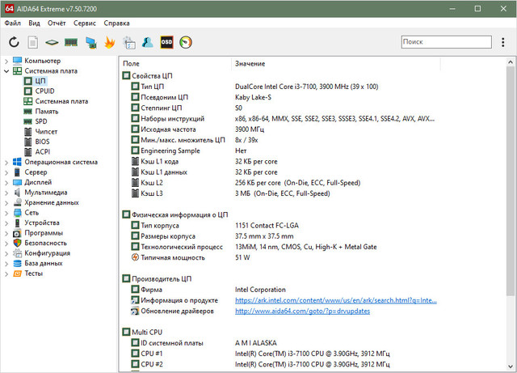
Task: Click the Безопасность shield icon
Action: coord(17,243)
